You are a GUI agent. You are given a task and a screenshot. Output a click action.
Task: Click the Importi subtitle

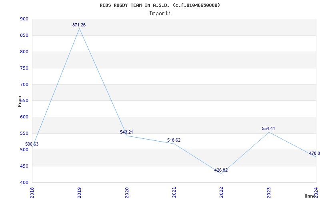tap(160, 14)
